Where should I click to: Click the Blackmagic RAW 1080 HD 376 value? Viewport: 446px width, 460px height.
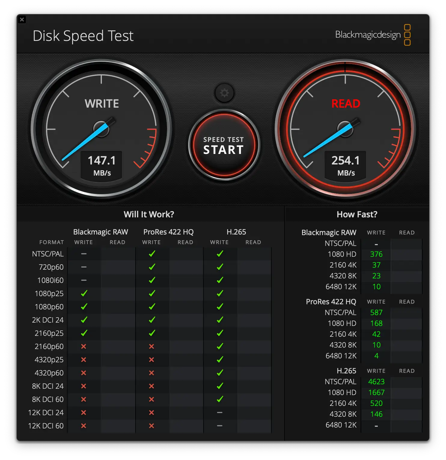click(376, 254)
